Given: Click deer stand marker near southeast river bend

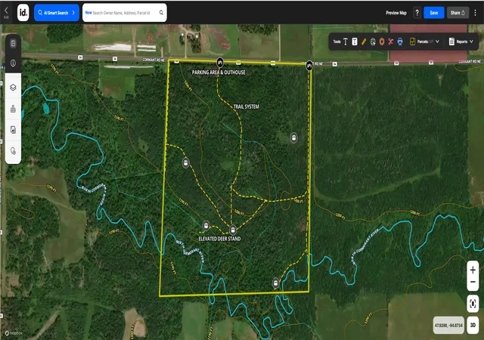Looking at the screenshot, I should (275, 283).
